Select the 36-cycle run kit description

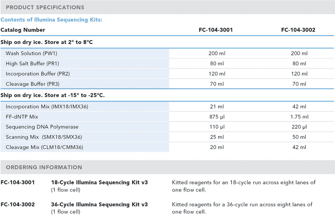point(242,208)
